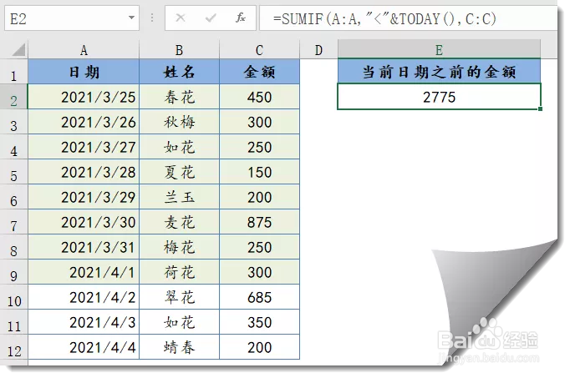Click the formula bar resize dots handle
570x378 pixels.
pos(152,18)
